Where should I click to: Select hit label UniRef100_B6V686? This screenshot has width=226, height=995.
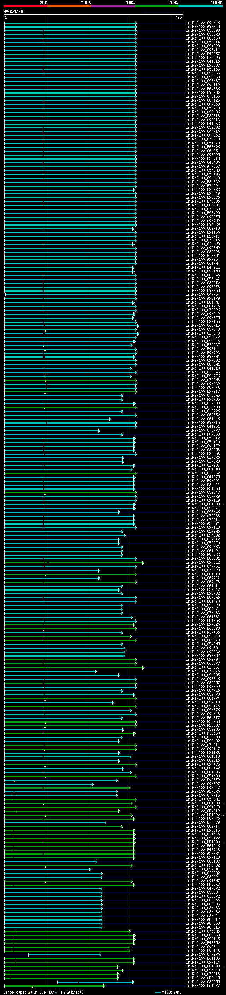[203, 89]
